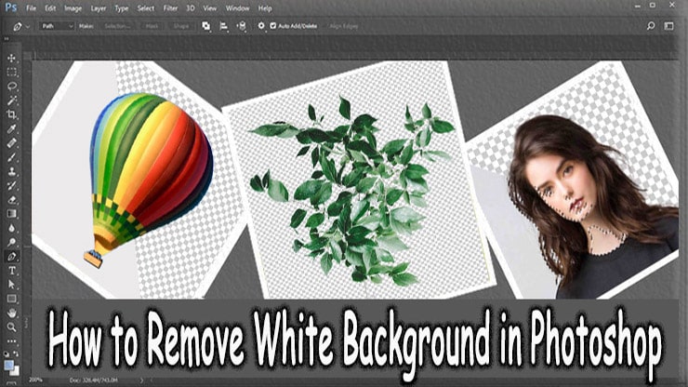Open the Layer menu
Image resolution: width=688 pixels, height=387 pixels.
(x=99, y=7)
